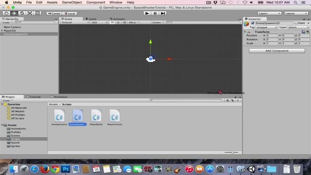Switch to the Game tab
Image resolution: width=311 pixels, height=175 pixels.
(x=91, y=19)
